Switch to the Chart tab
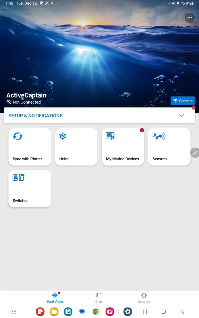199x318 pixels. [x=99, y=298]
